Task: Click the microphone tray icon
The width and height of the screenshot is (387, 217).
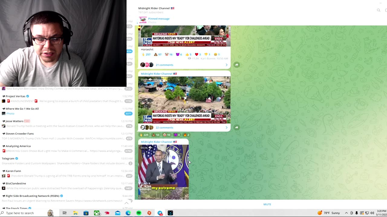Action: 357,213
